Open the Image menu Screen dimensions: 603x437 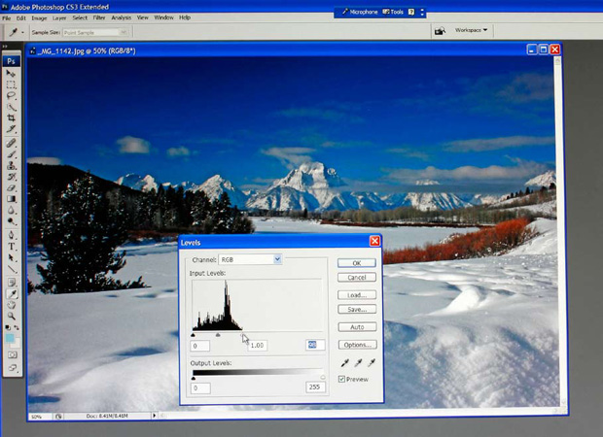point(39,17)
